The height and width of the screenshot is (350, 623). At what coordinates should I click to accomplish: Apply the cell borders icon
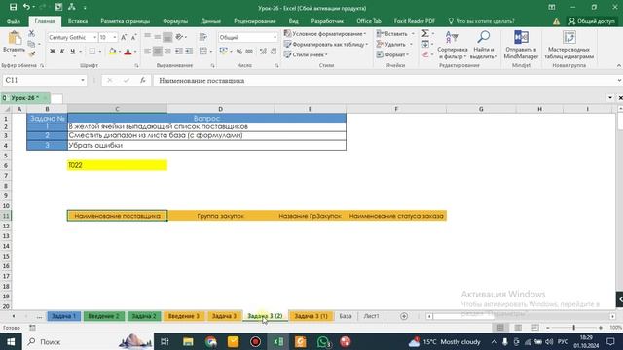point(92,52)
